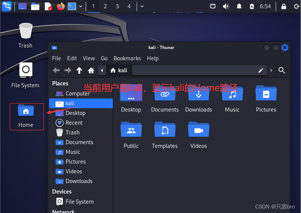
Task: Open the notifications bell icon
Action: [239, 6]
